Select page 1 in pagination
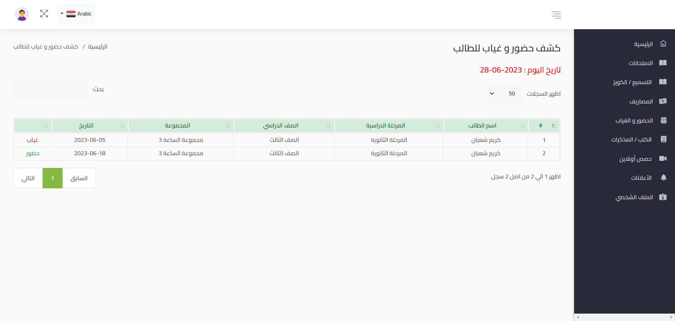 [x=52, y=178]
